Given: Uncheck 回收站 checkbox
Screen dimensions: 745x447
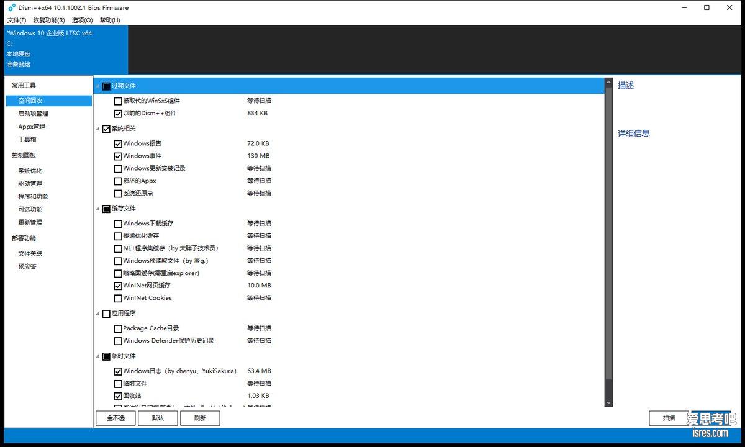Looking at the screenshot, I should coord(118,396).
